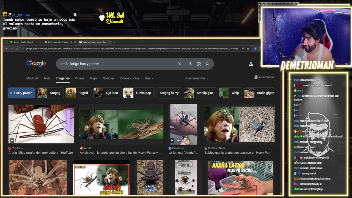Viewport: 352px width, 198px height.
Task: Filter by the Aragog harry chip
Action: click(x=169, y=93)
